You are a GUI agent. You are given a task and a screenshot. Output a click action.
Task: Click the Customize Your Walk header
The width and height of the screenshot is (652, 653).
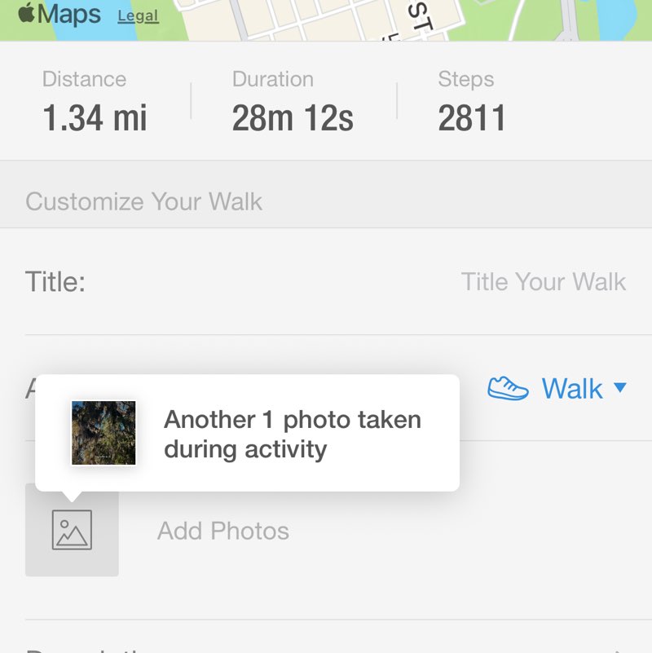point(144,201)
